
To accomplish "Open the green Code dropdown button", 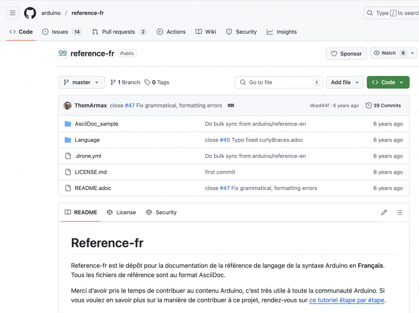I will 388,82.
